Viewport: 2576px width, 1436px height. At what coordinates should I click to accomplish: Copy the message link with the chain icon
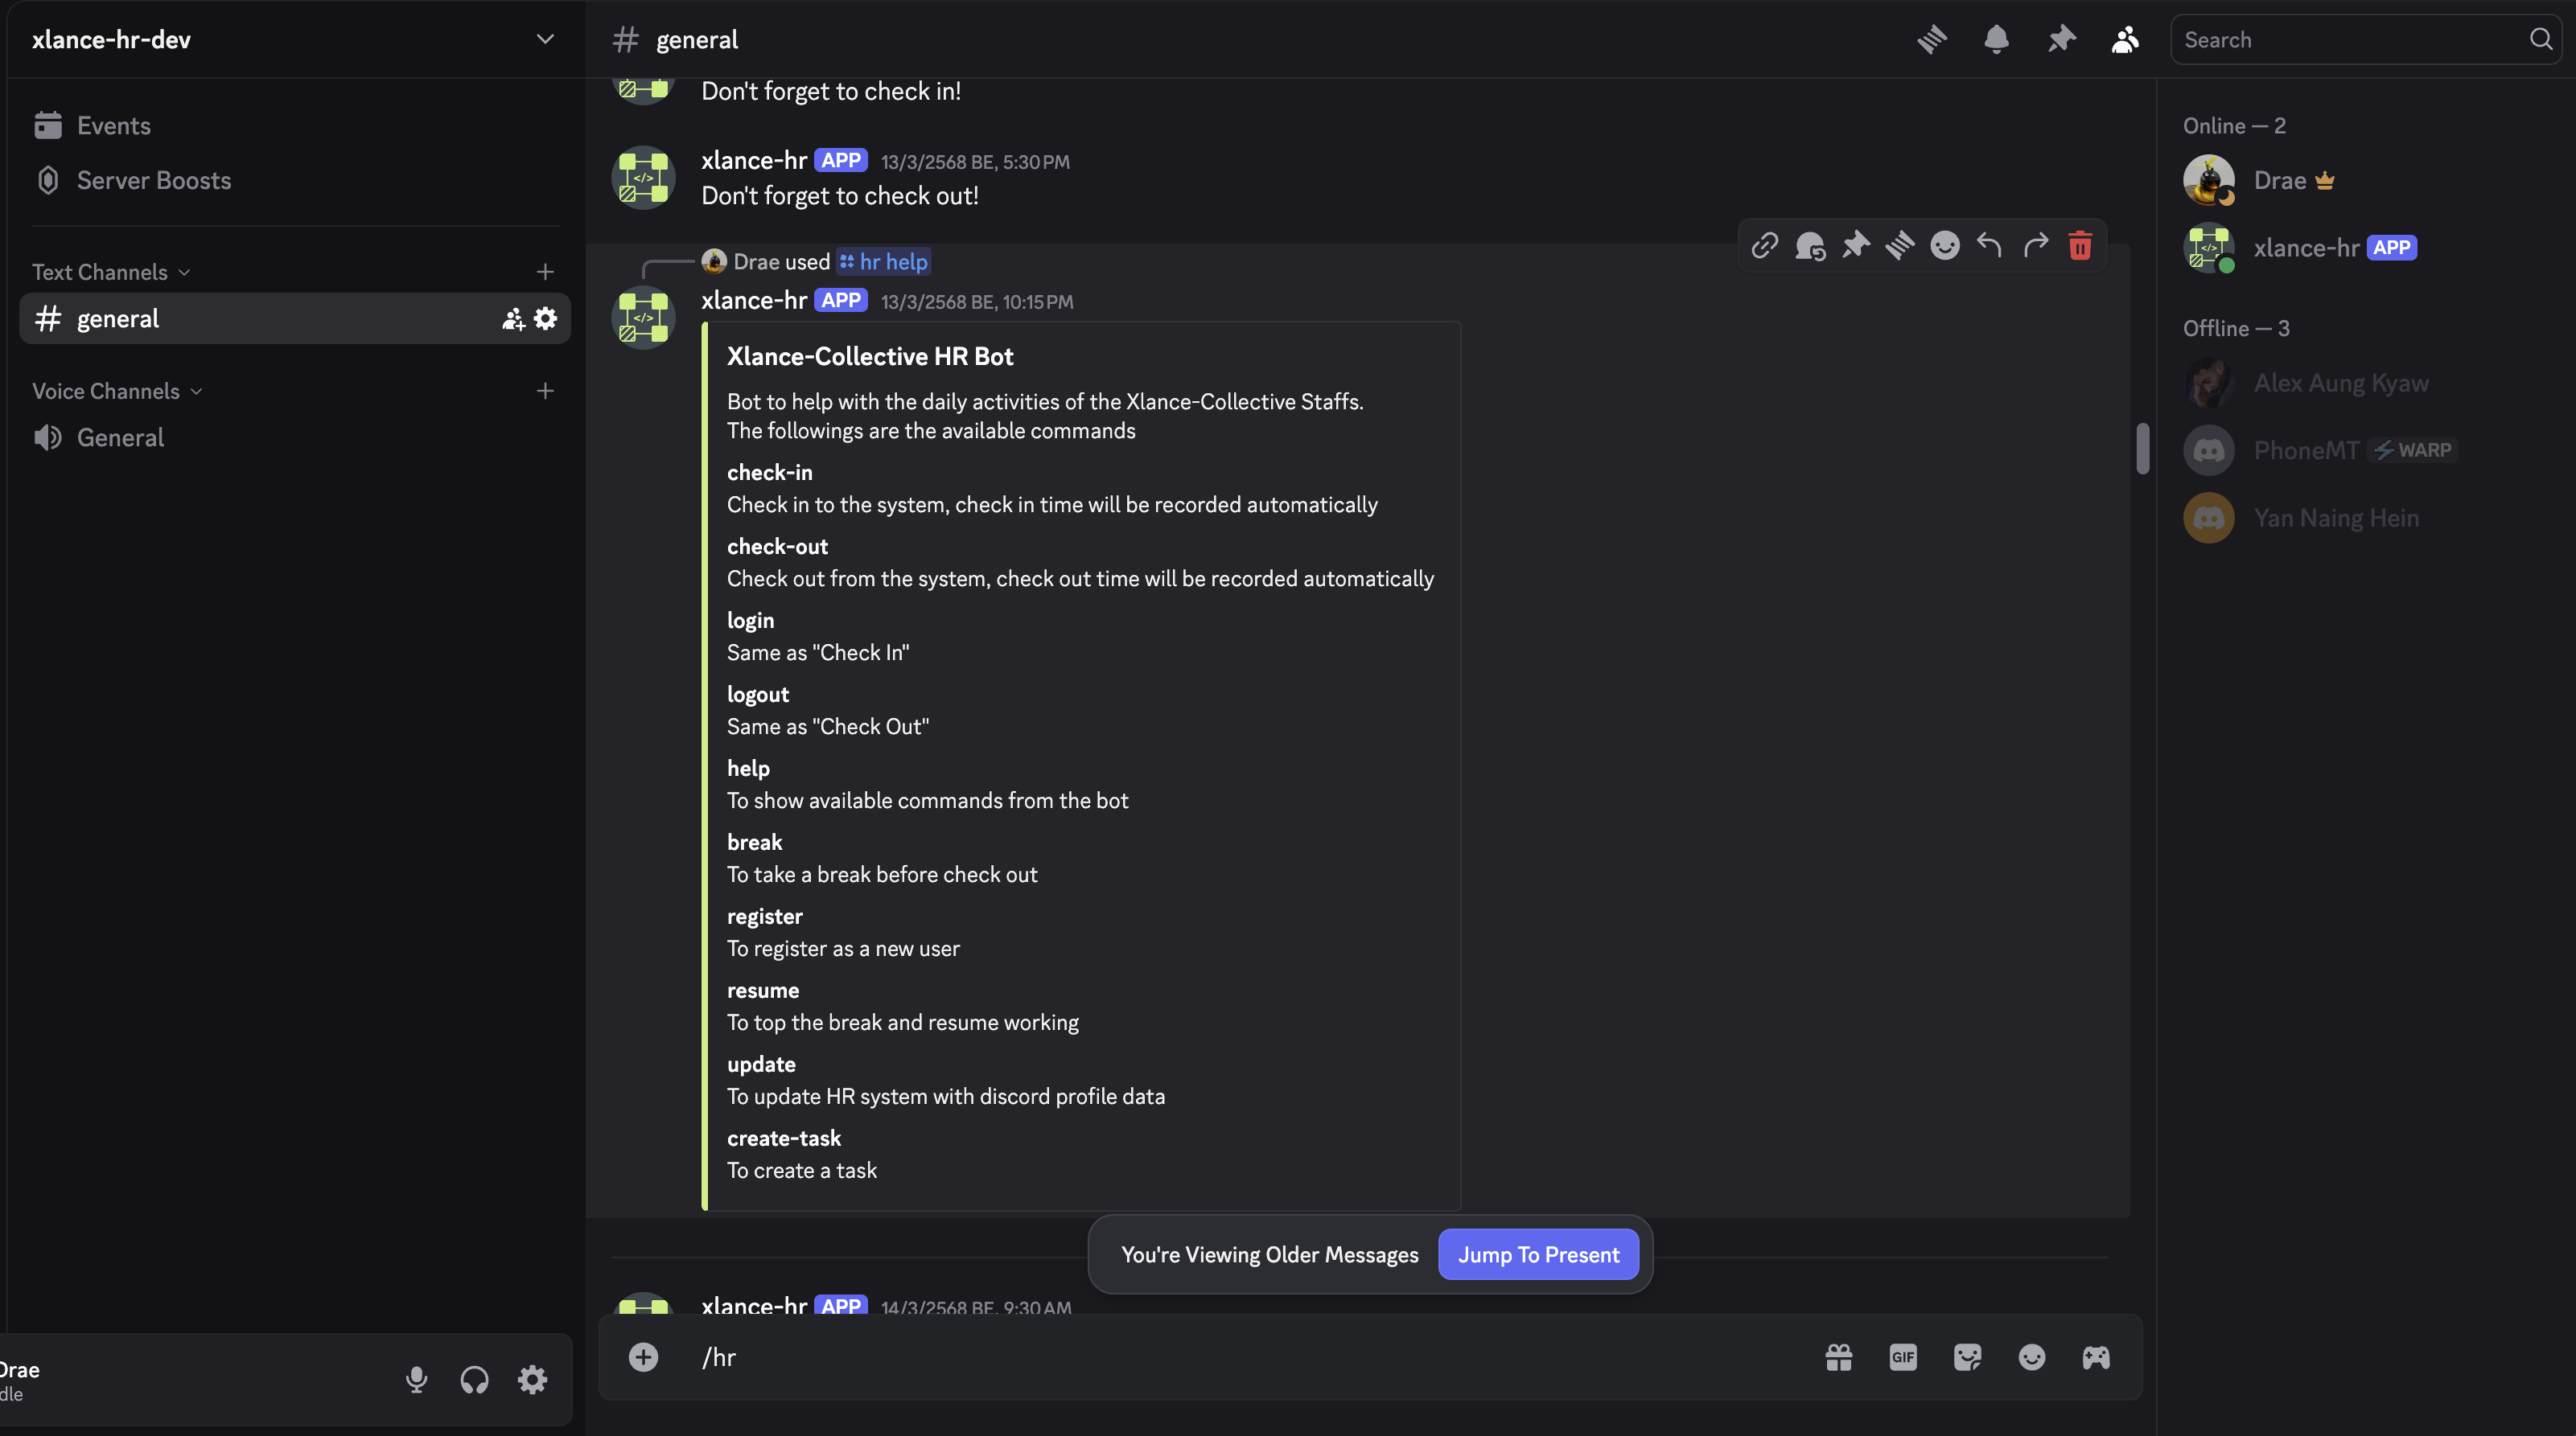pyautogui.click(x=1765, y=246)
